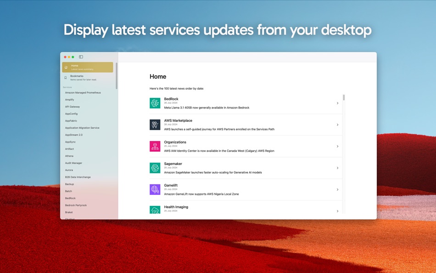Image resolution: width=436 pixels, height=273 pixels.
Task: Select Amazon Managed Prometheus service
Action: tap(83, 93)
